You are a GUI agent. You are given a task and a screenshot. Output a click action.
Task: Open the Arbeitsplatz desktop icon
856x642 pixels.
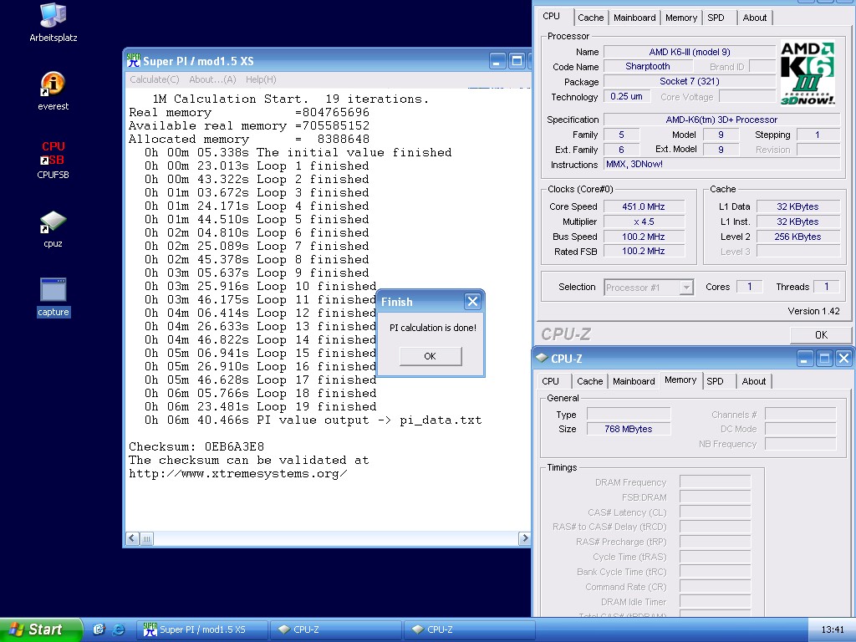[x=53, y=23]
